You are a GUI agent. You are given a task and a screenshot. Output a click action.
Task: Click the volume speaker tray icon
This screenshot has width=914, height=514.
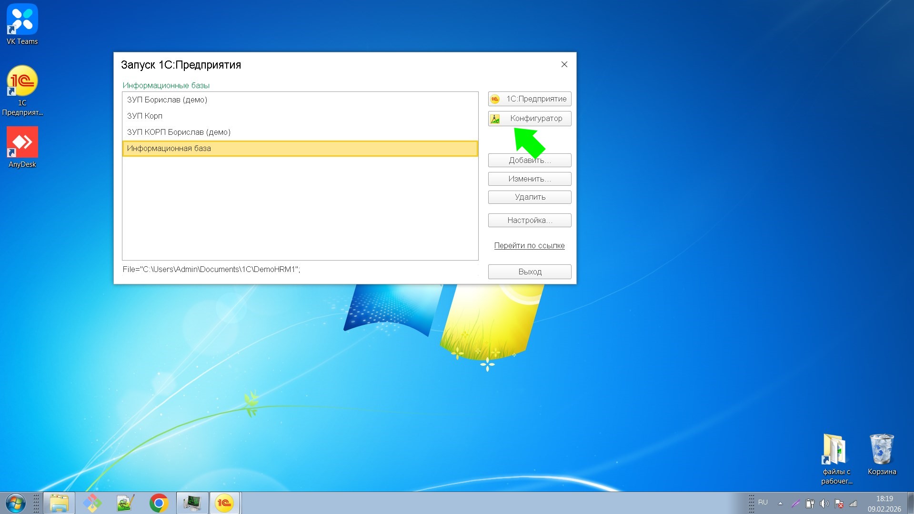tap(824, 504)
